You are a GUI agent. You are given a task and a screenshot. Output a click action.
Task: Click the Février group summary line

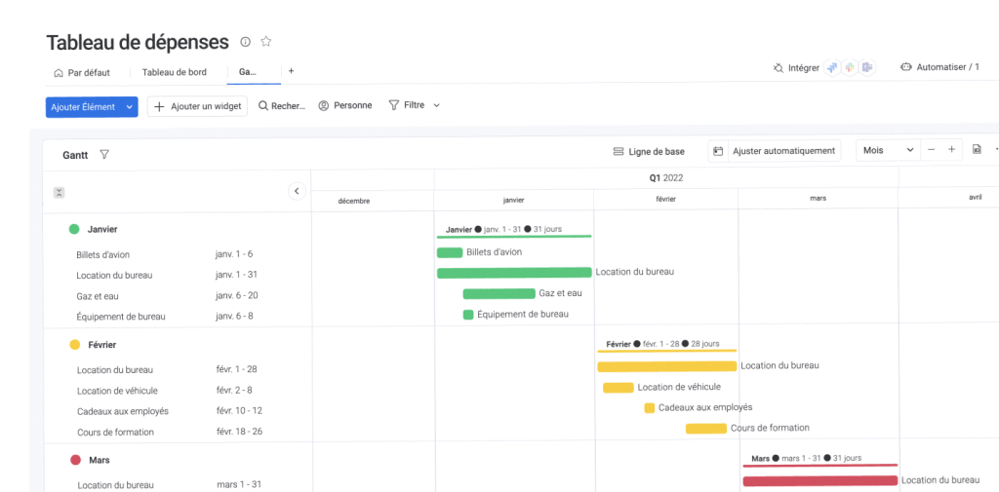(x=667, y=351)
